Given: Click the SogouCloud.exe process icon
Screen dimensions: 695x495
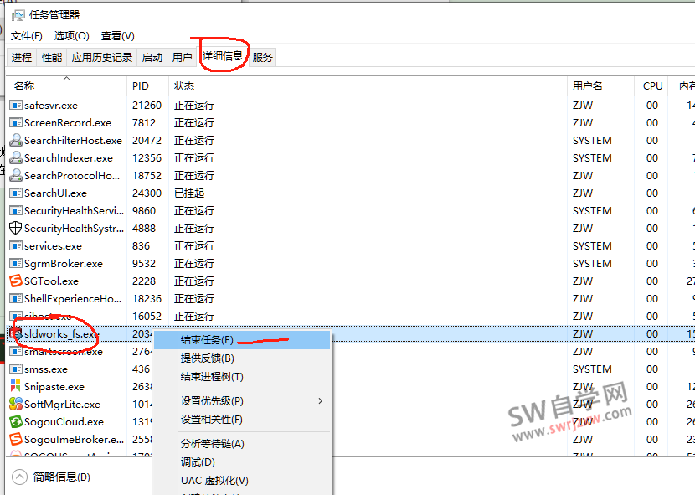Looking at the screenshot, I should (x=15, y=421).
